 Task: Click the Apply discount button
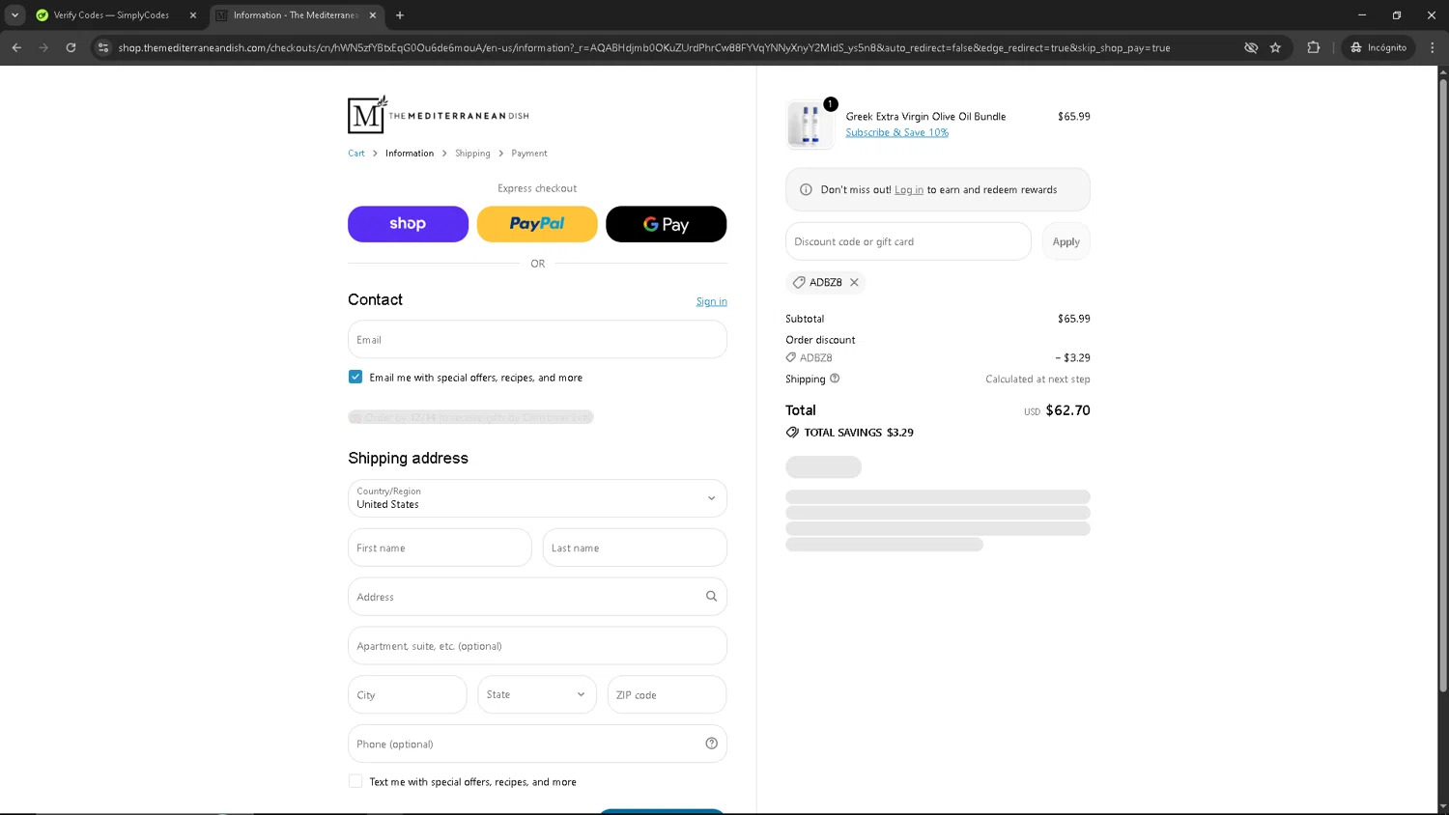(1066, 241)
